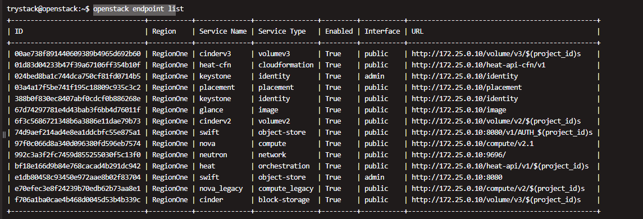This screenshot has height=219, width=643.
Task: Click the placement endpoint URL
Action: (x=467, y=88)
